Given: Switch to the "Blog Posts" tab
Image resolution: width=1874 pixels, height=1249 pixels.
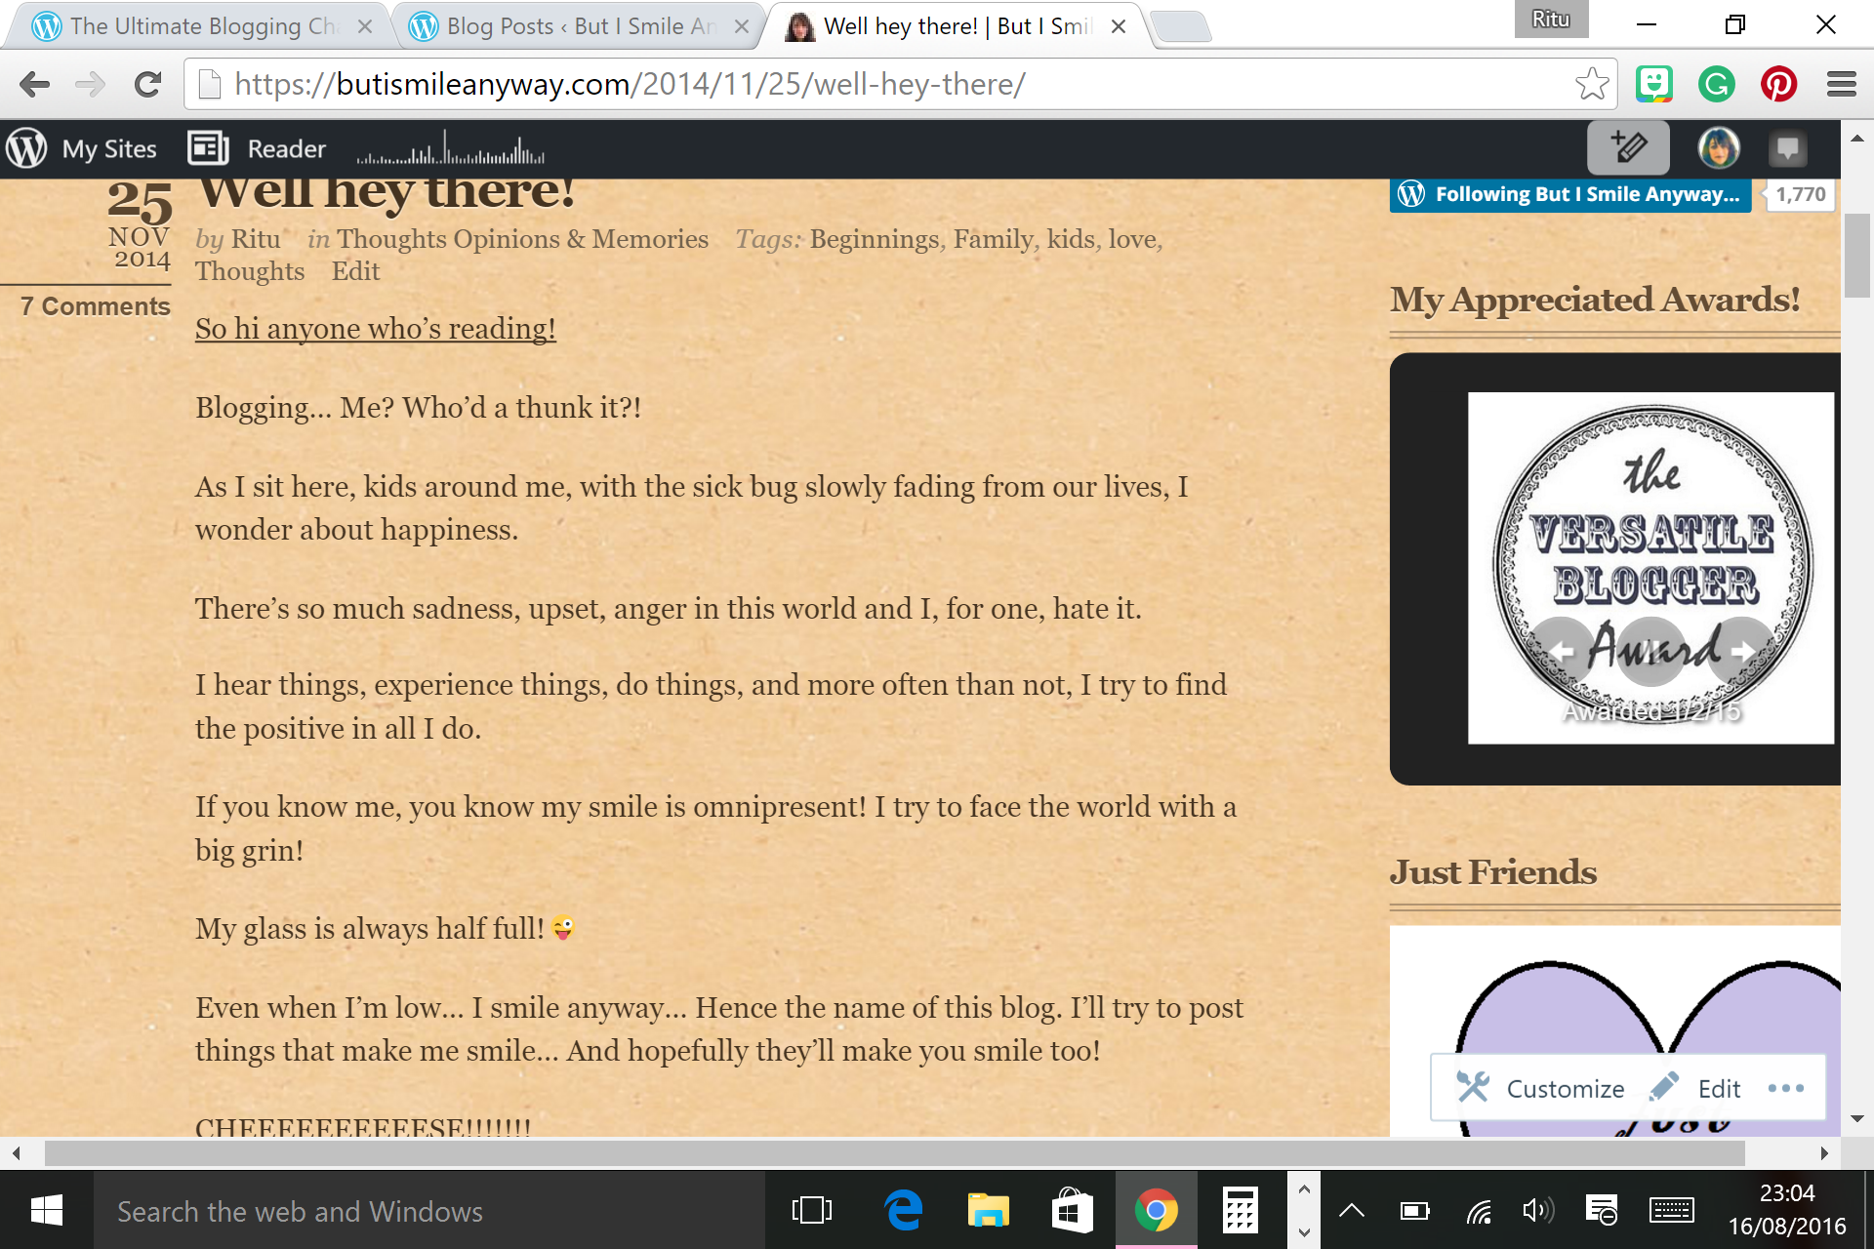Looking at the screenshot, I should point(556,26).
